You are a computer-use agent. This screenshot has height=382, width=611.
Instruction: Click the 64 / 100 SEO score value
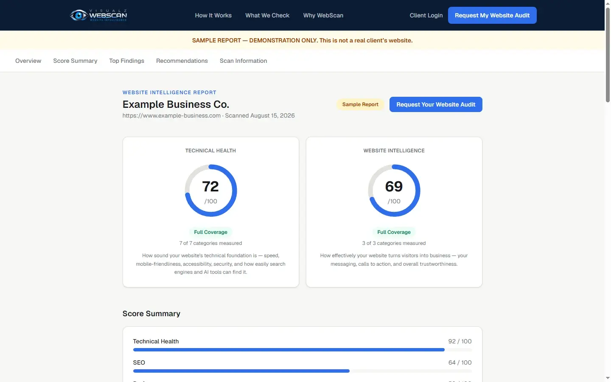[460, 362]
